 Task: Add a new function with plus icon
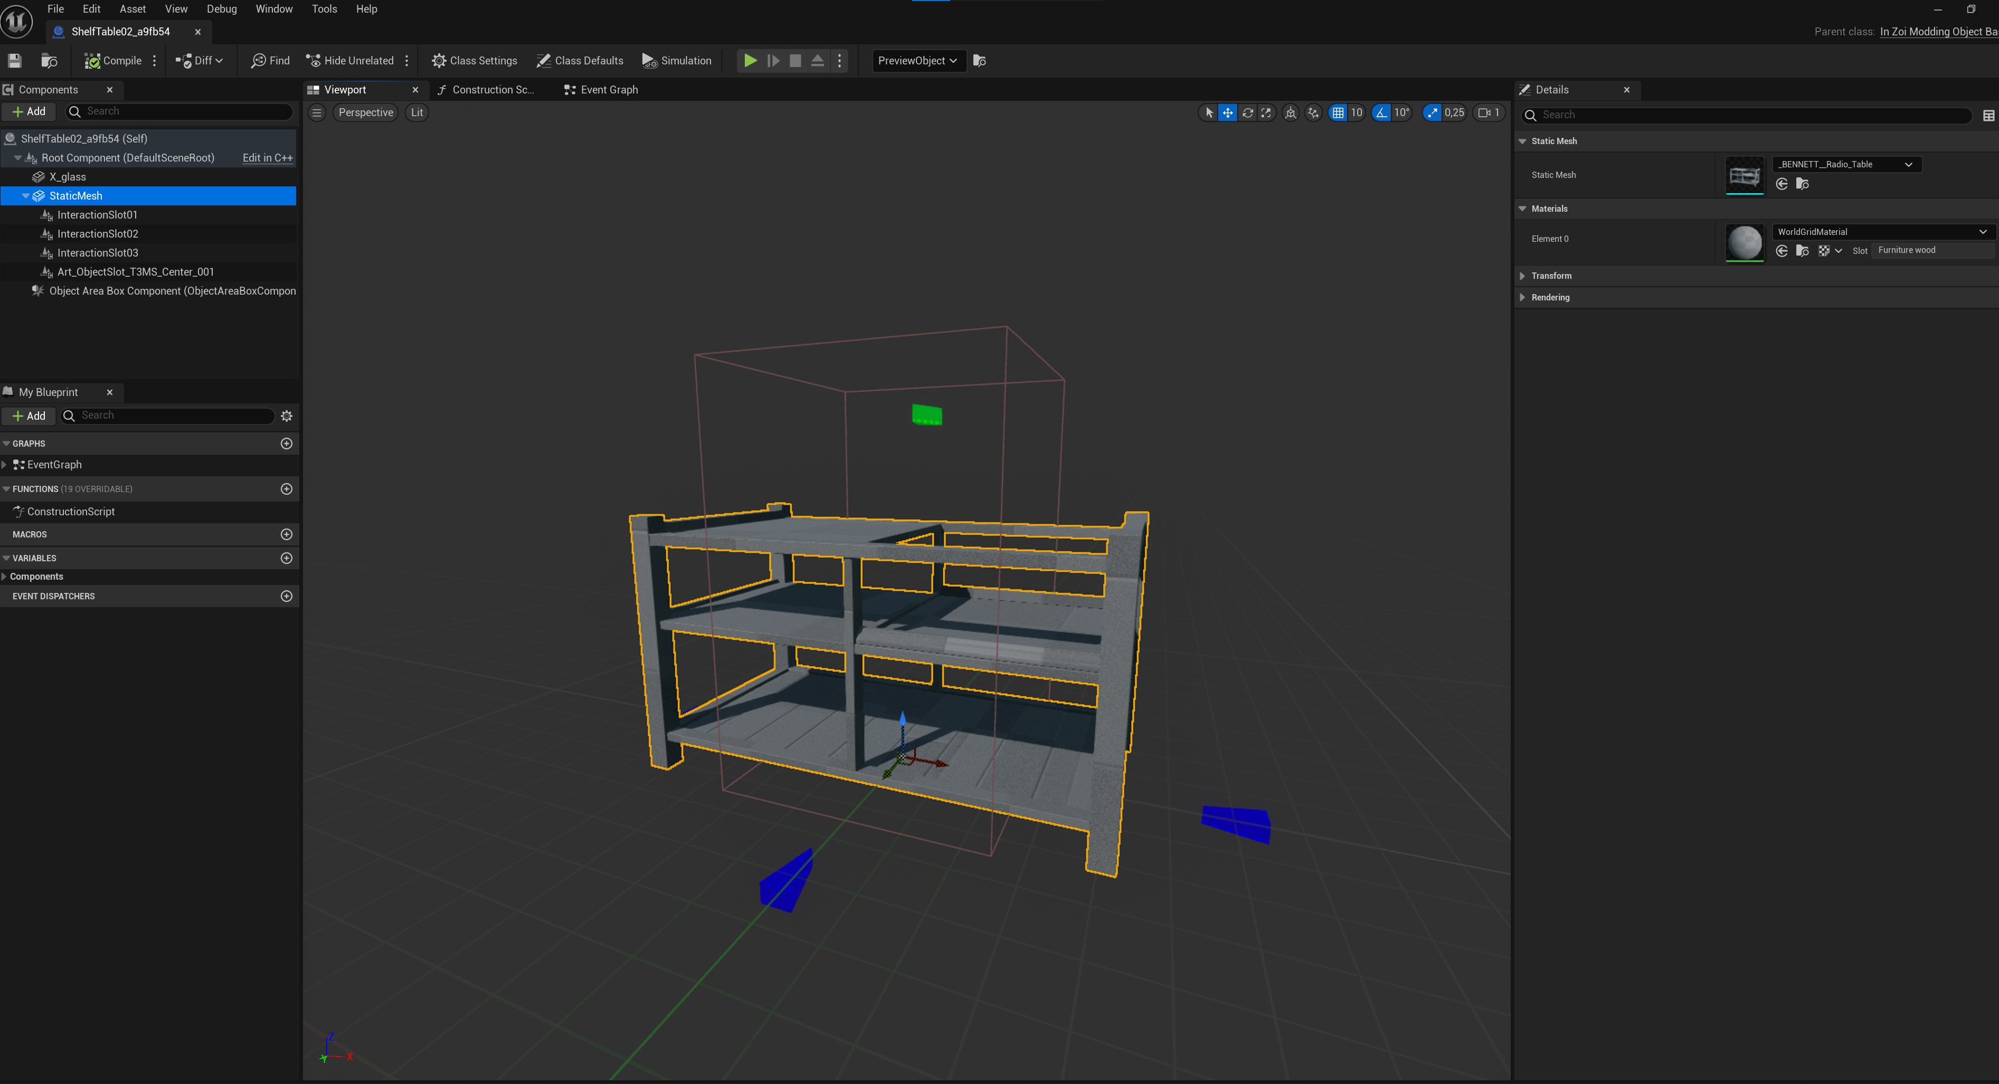tap(286, 489)
